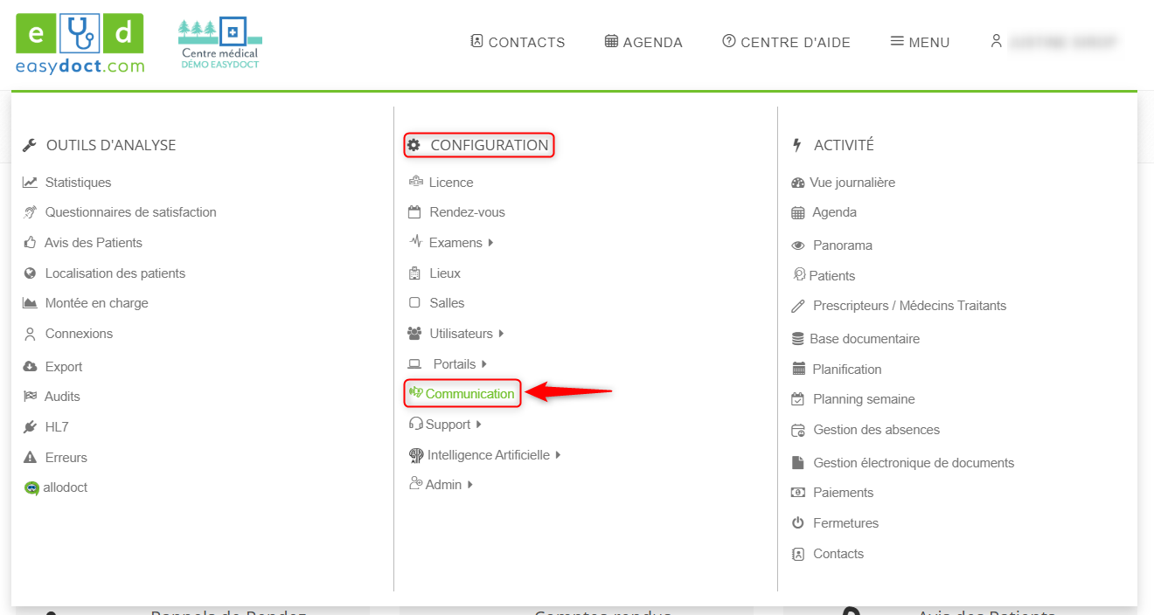Click the Statistiques chart icon
Screen dimensions: 1154x615
click(30, 183)
